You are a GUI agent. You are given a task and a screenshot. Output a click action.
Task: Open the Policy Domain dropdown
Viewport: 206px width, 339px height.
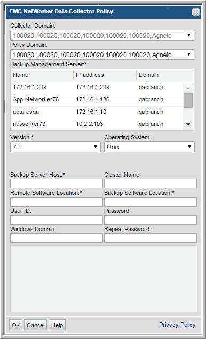tap(102, 54)
